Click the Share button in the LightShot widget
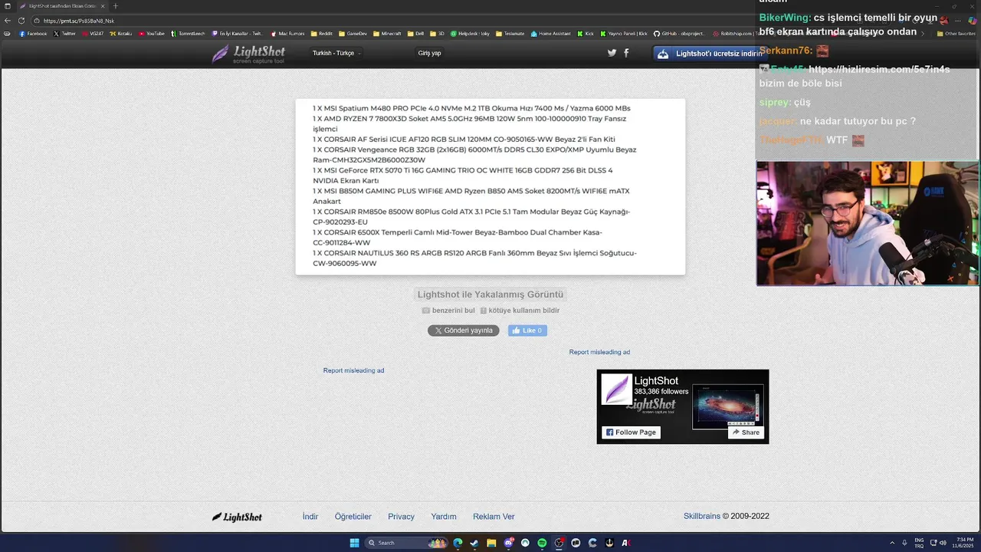Screen dimensions: 981x552 point(746,432)
